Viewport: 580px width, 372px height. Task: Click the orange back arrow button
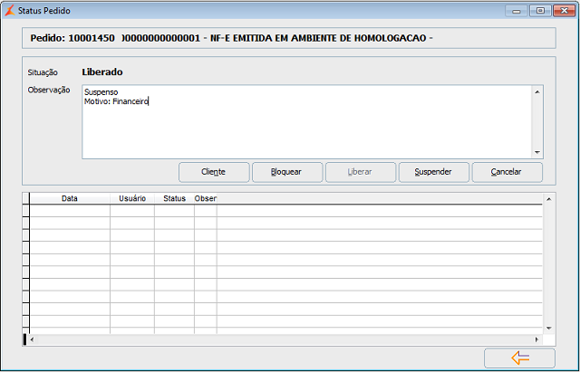[x=519, y=358]
